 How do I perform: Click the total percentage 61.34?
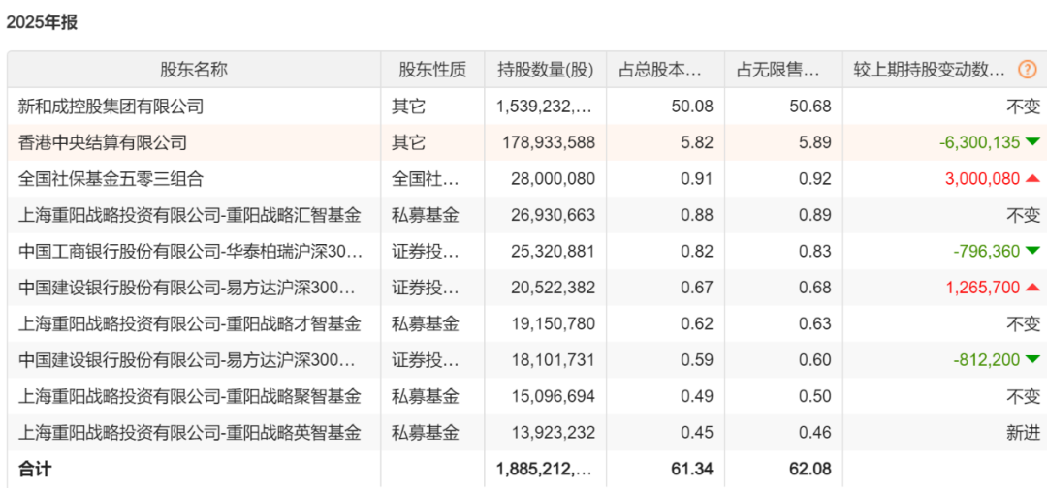pyautogui.click(x=692, y=470)
